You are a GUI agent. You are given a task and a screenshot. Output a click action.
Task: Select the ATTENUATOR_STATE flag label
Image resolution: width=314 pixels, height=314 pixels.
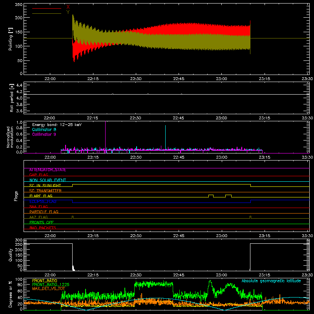pos(47,170)
